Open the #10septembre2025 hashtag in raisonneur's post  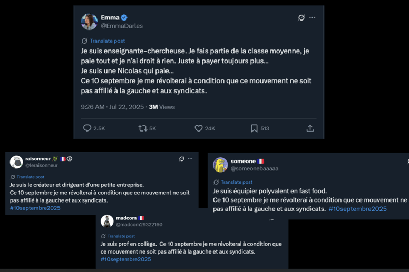coord(35,208)
